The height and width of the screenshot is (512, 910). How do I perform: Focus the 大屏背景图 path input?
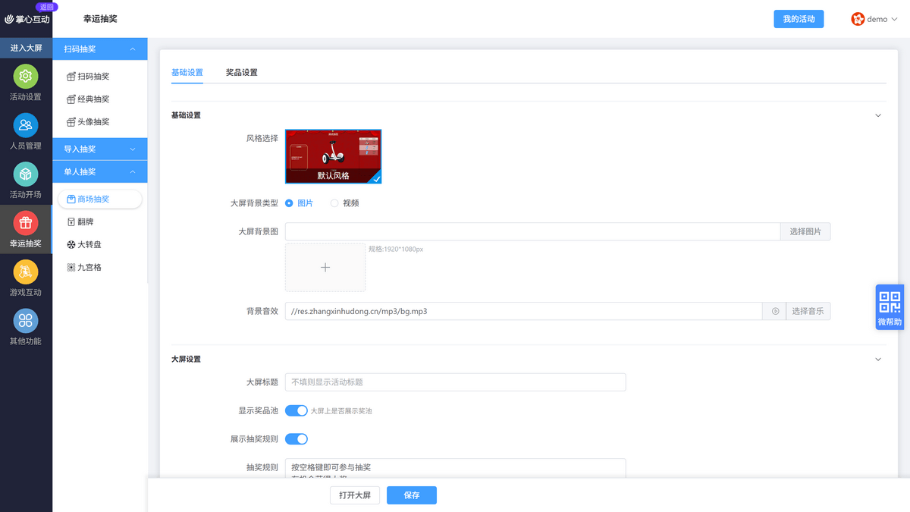coord(532,231)
